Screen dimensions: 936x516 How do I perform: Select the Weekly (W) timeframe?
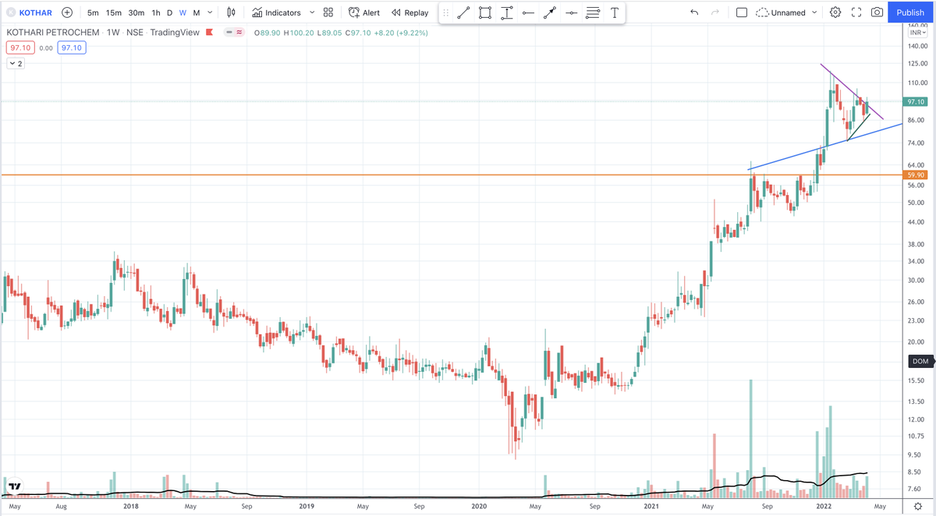183,12
